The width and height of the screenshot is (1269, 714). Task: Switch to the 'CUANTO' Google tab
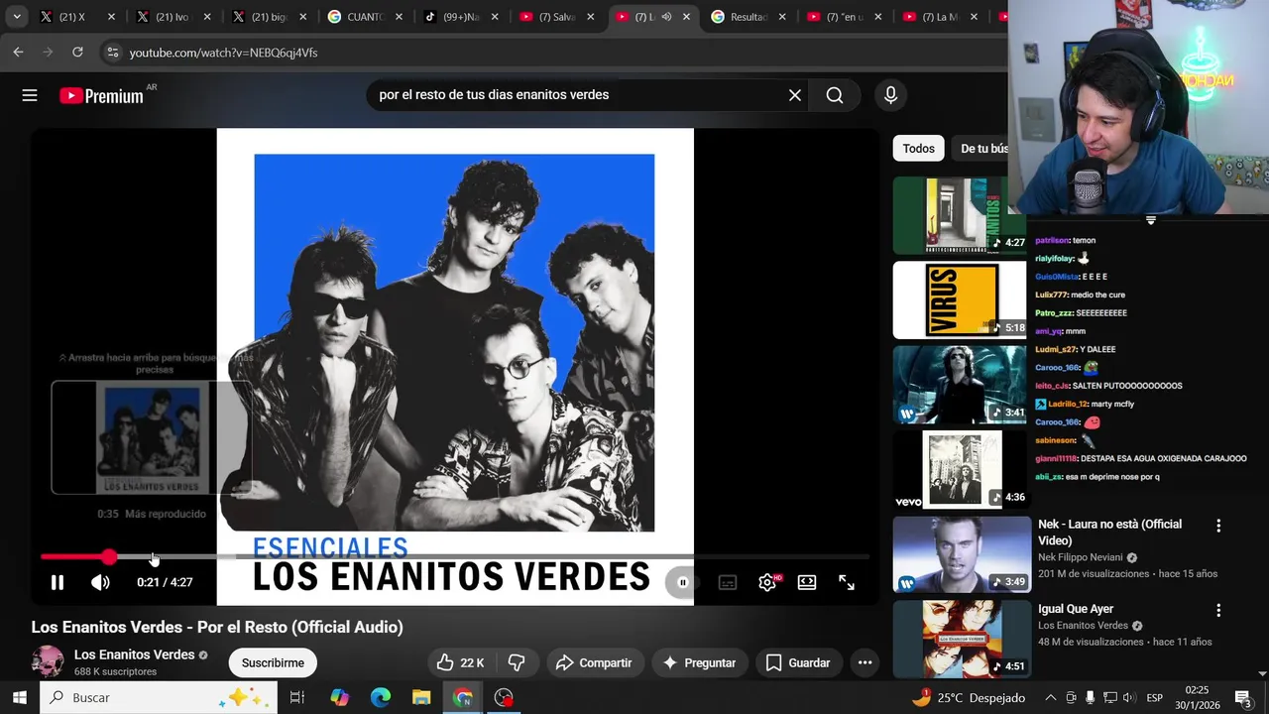(x=363, y=17)
